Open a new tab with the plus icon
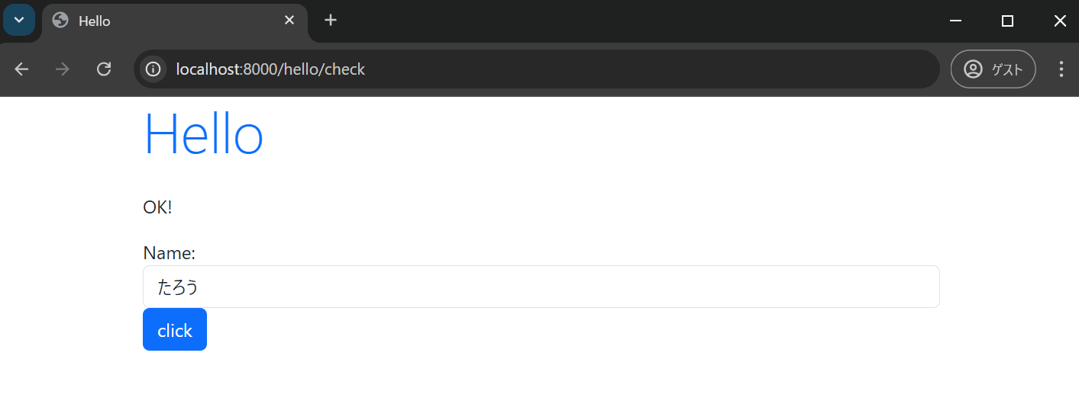Screen dimensions: 1079x417 pyautogui.click(x=330, y=21)
